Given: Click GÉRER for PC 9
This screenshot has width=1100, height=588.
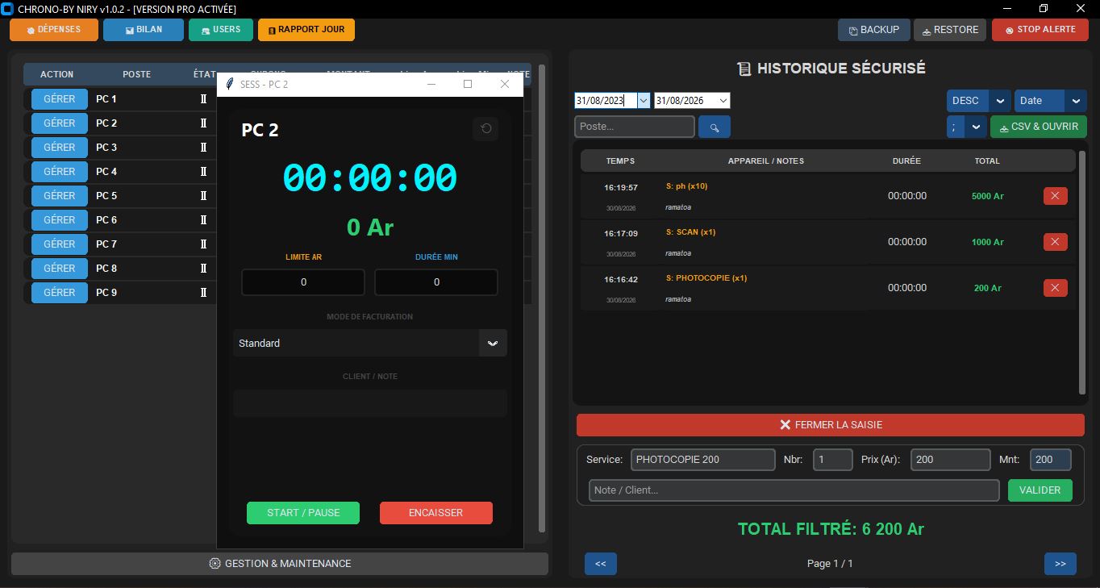Looking at the screenshot, I should pos(60,293).
